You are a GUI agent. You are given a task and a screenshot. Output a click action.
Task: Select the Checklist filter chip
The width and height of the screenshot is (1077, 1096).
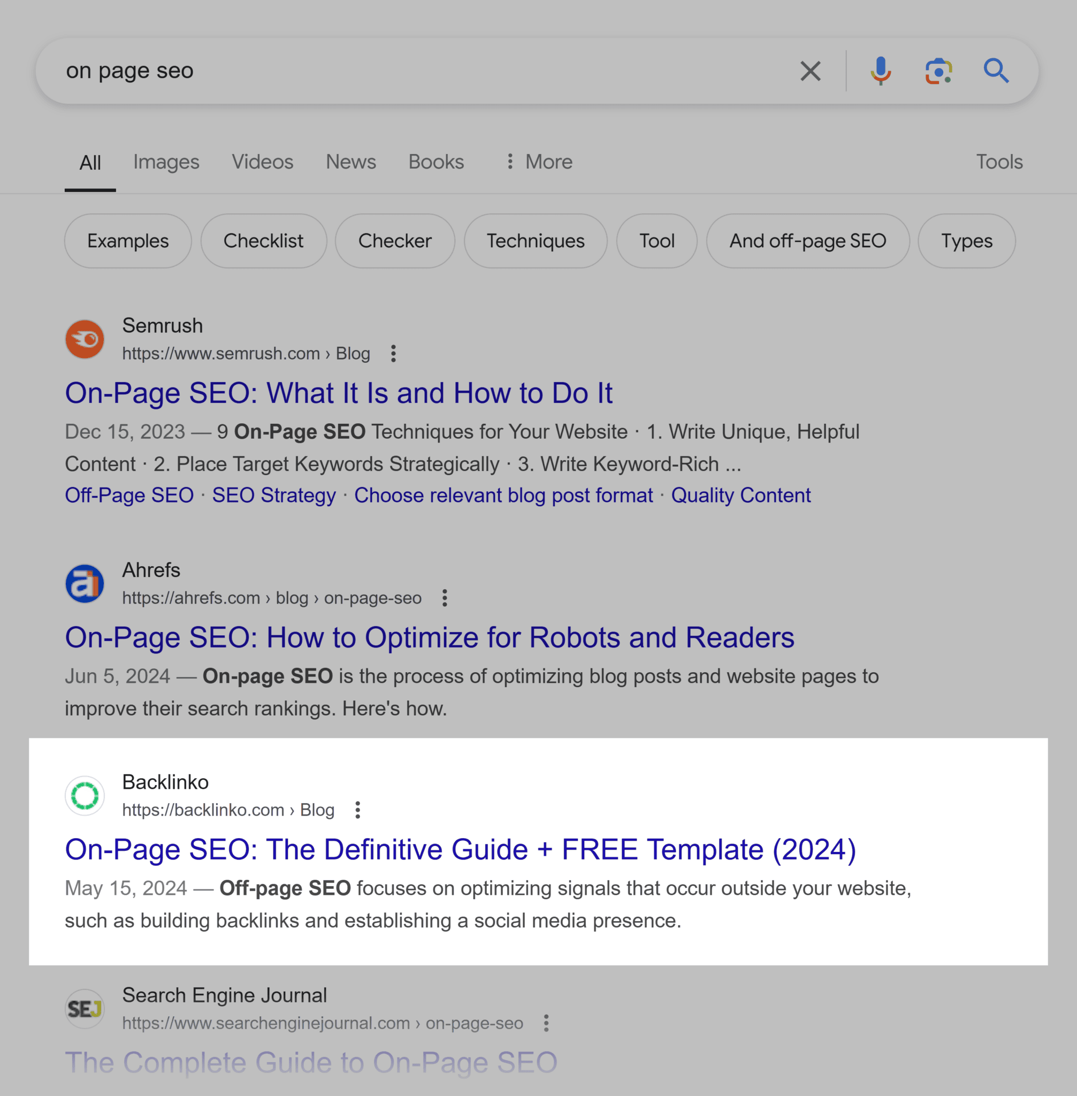click(x=264, y=240)
